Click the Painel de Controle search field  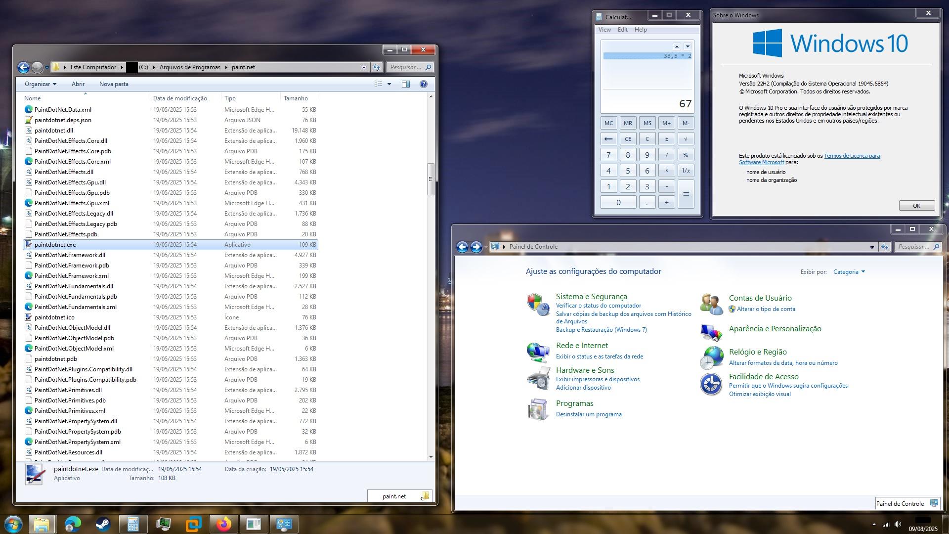coord(913,247)
